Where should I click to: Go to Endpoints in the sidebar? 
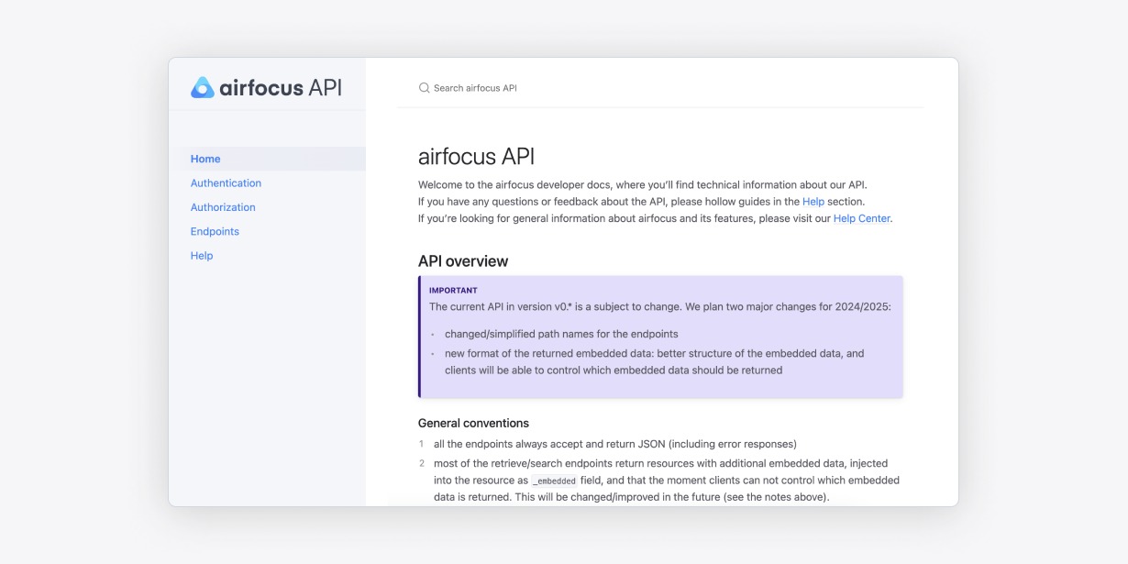coord(215,232)
